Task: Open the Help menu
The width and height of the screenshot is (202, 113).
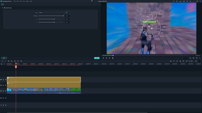Action: pos(31,1)
